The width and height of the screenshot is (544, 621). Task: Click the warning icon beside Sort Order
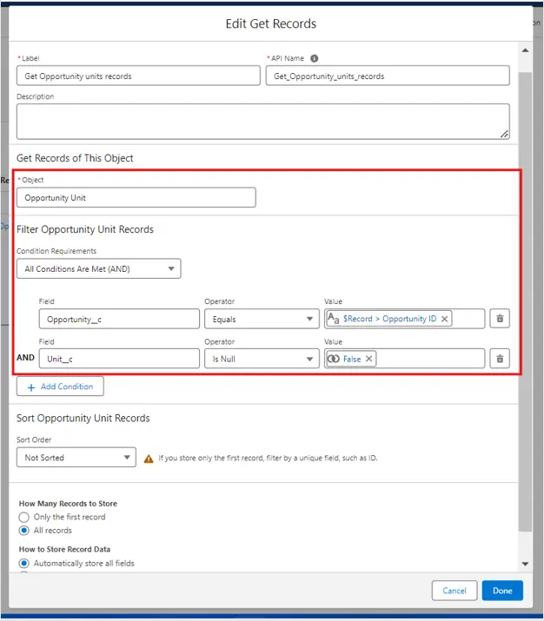point(149,458)
